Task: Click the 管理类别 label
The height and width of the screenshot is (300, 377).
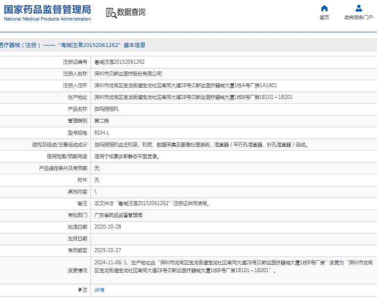Action: coord(77,121)
